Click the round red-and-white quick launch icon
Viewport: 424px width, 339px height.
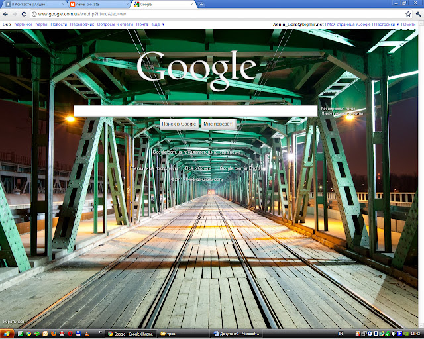click(62, 334)
